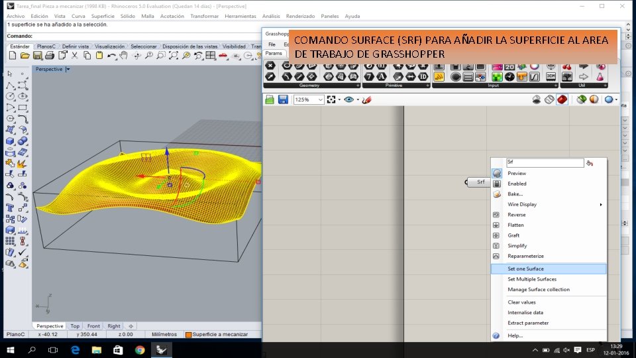636x358 pixels.
Task: Save Grasshopper definition with blue floppy
Action: 283,99
